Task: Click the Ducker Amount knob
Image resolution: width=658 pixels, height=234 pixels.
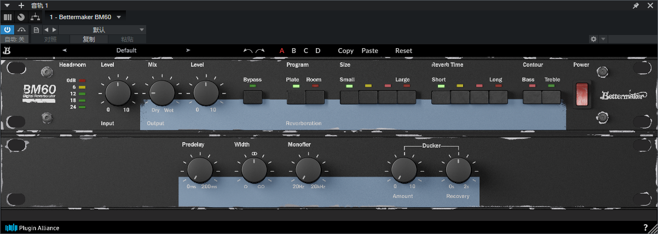Action: [x=404, y=170]
